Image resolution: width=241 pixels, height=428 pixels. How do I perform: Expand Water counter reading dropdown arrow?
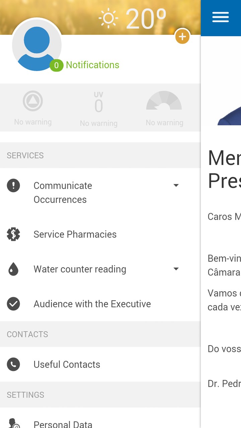176,269
